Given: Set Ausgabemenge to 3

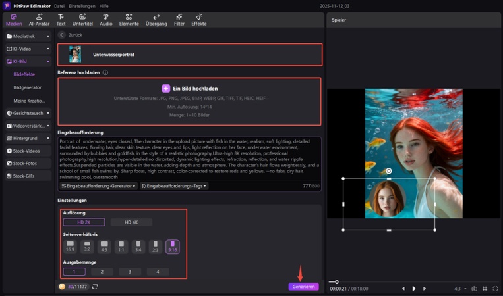Looking at the screenshot, I should click(x=130, y=271).
